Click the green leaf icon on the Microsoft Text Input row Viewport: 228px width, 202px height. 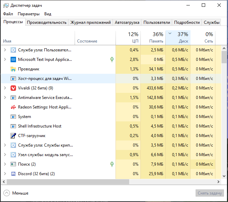tap(112, 60)
